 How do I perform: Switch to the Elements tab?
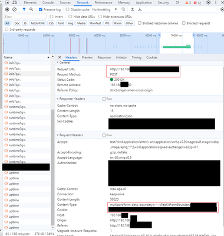pos(30,2)
